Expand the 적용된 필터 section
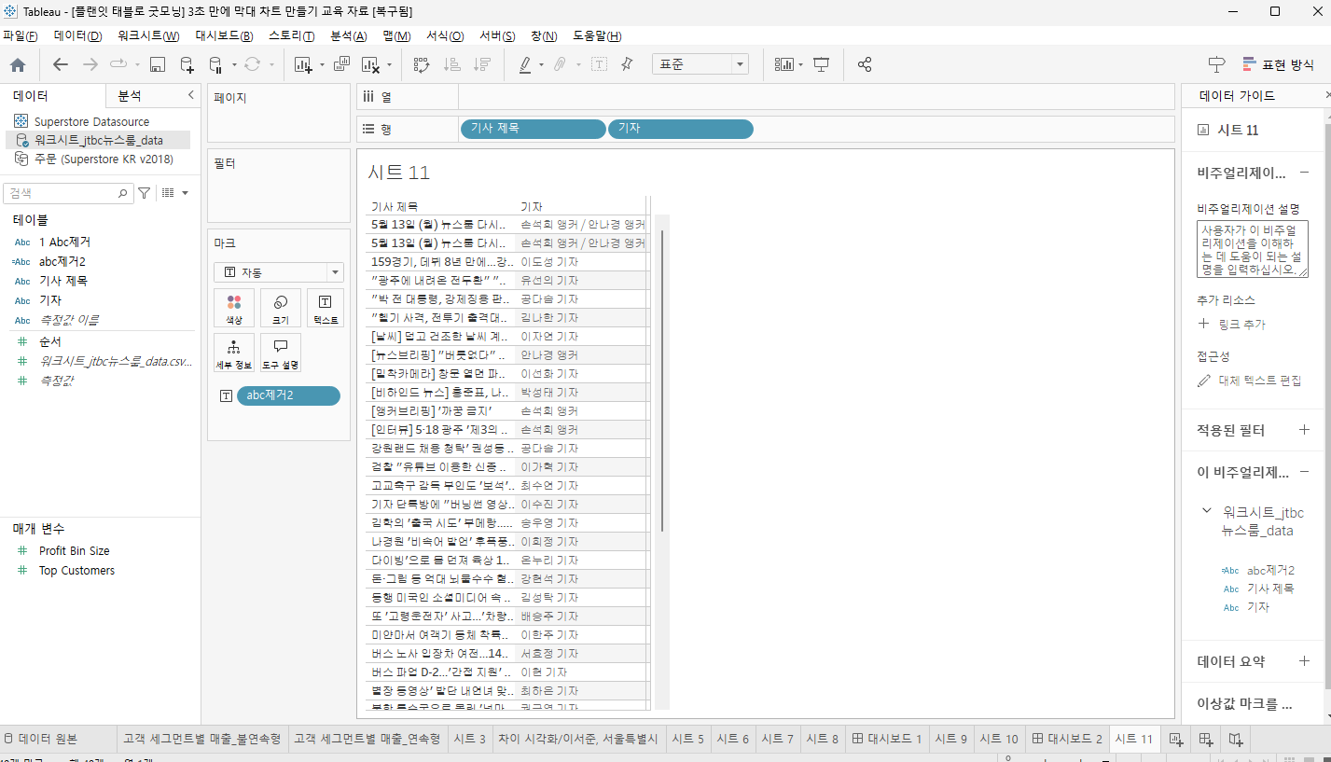The width and height of the screenshot is (1331, 762). [x=1304, y=430]
